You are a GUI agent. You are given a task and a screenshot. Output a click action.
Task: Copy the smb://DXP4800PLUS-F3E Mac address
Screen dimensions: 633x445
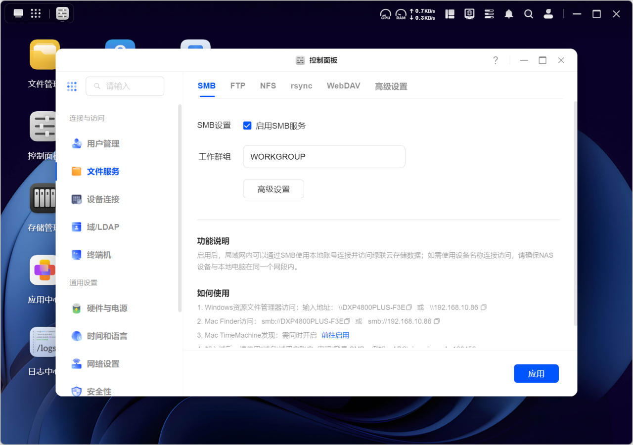pos(347,321)
